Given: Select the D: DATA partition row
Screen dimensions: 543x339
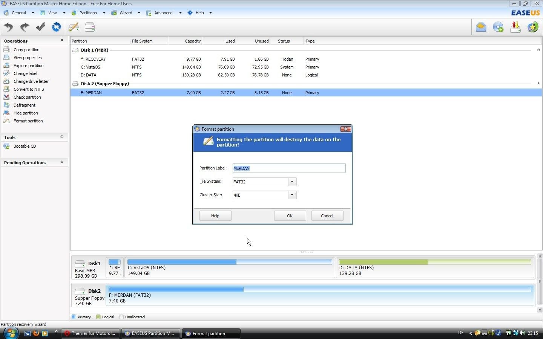Looking at the screenshot, I should (306, 75).
